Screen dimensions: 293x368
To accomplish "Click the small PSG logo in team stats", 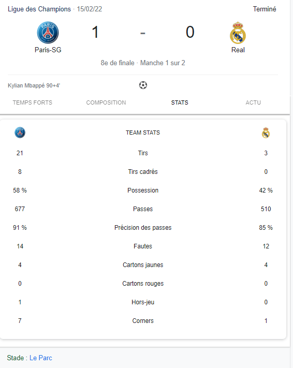I will [x=20, y=133].
